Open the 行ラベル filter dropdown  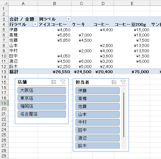coord(35,24)
